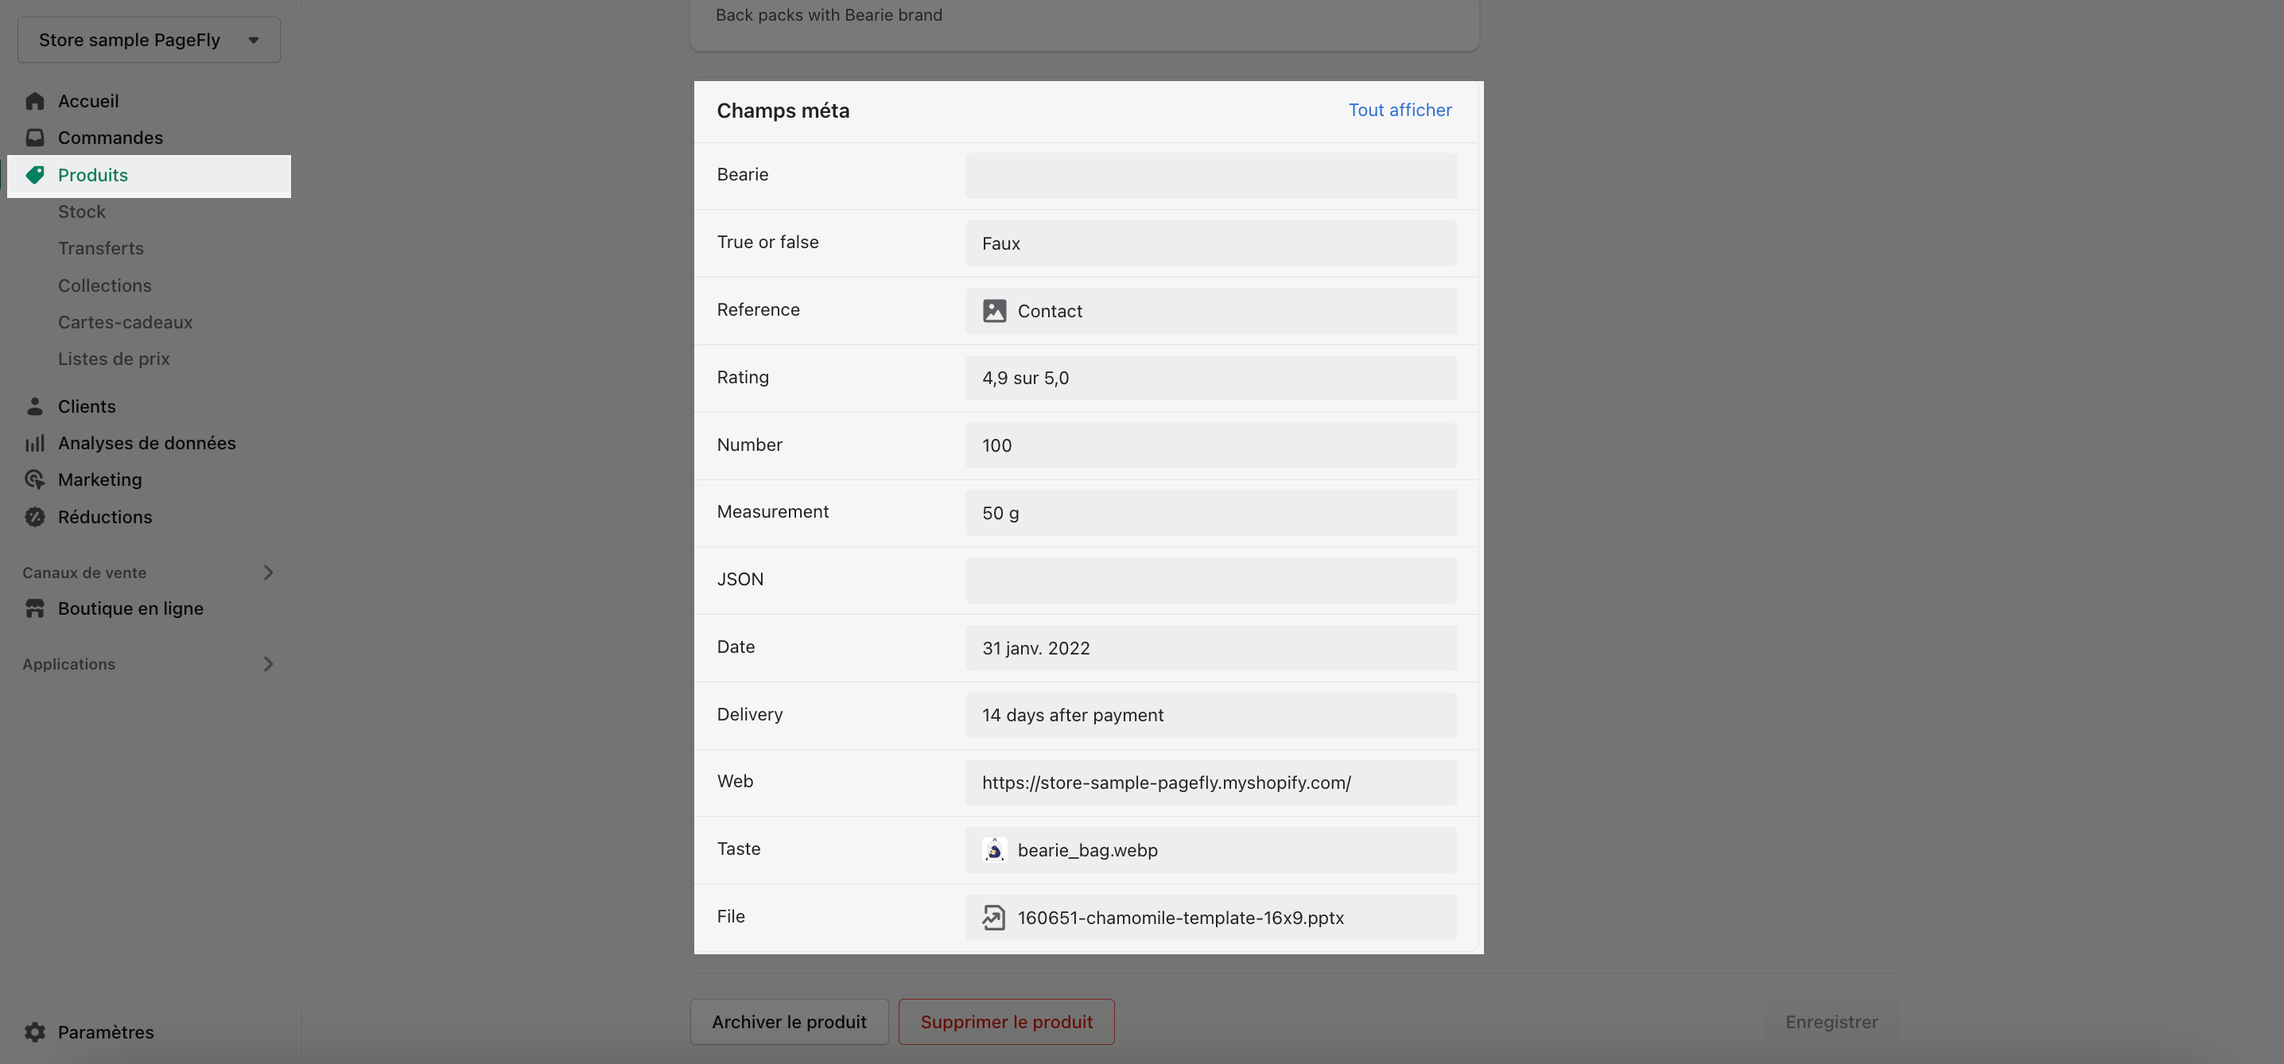The image size is (2284, 1064).
Task: Click the Analyses de données bar chart icon
Action: point(34,444)
